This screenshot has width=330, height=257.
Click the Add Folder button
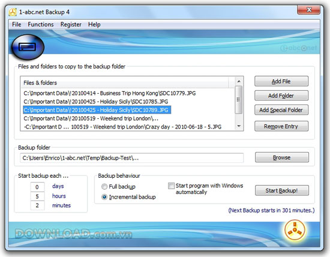(281, 95)
